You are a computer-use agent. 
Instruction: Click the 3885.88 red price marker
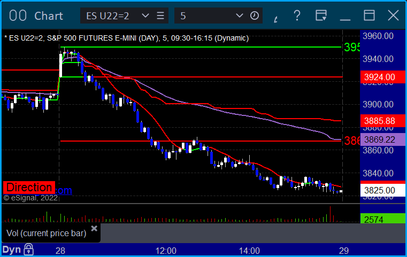[382, 121]
